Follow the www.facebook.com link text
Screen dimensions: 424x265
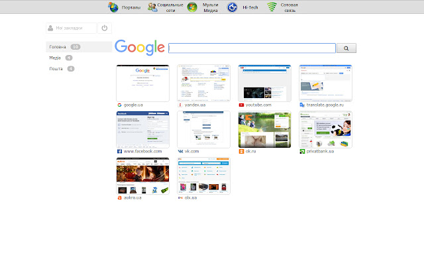[x=143, y=152]
